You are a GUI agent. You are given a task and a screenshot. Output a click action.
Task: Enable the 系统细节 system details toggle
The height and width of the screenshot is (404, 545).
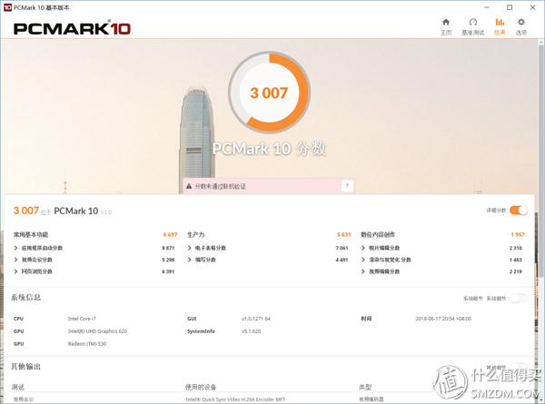click(519, 298)
